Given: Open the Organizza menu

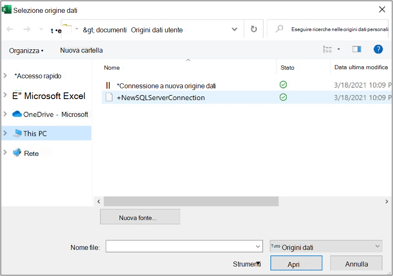Looking at the screenshot, I should (26, 51).
